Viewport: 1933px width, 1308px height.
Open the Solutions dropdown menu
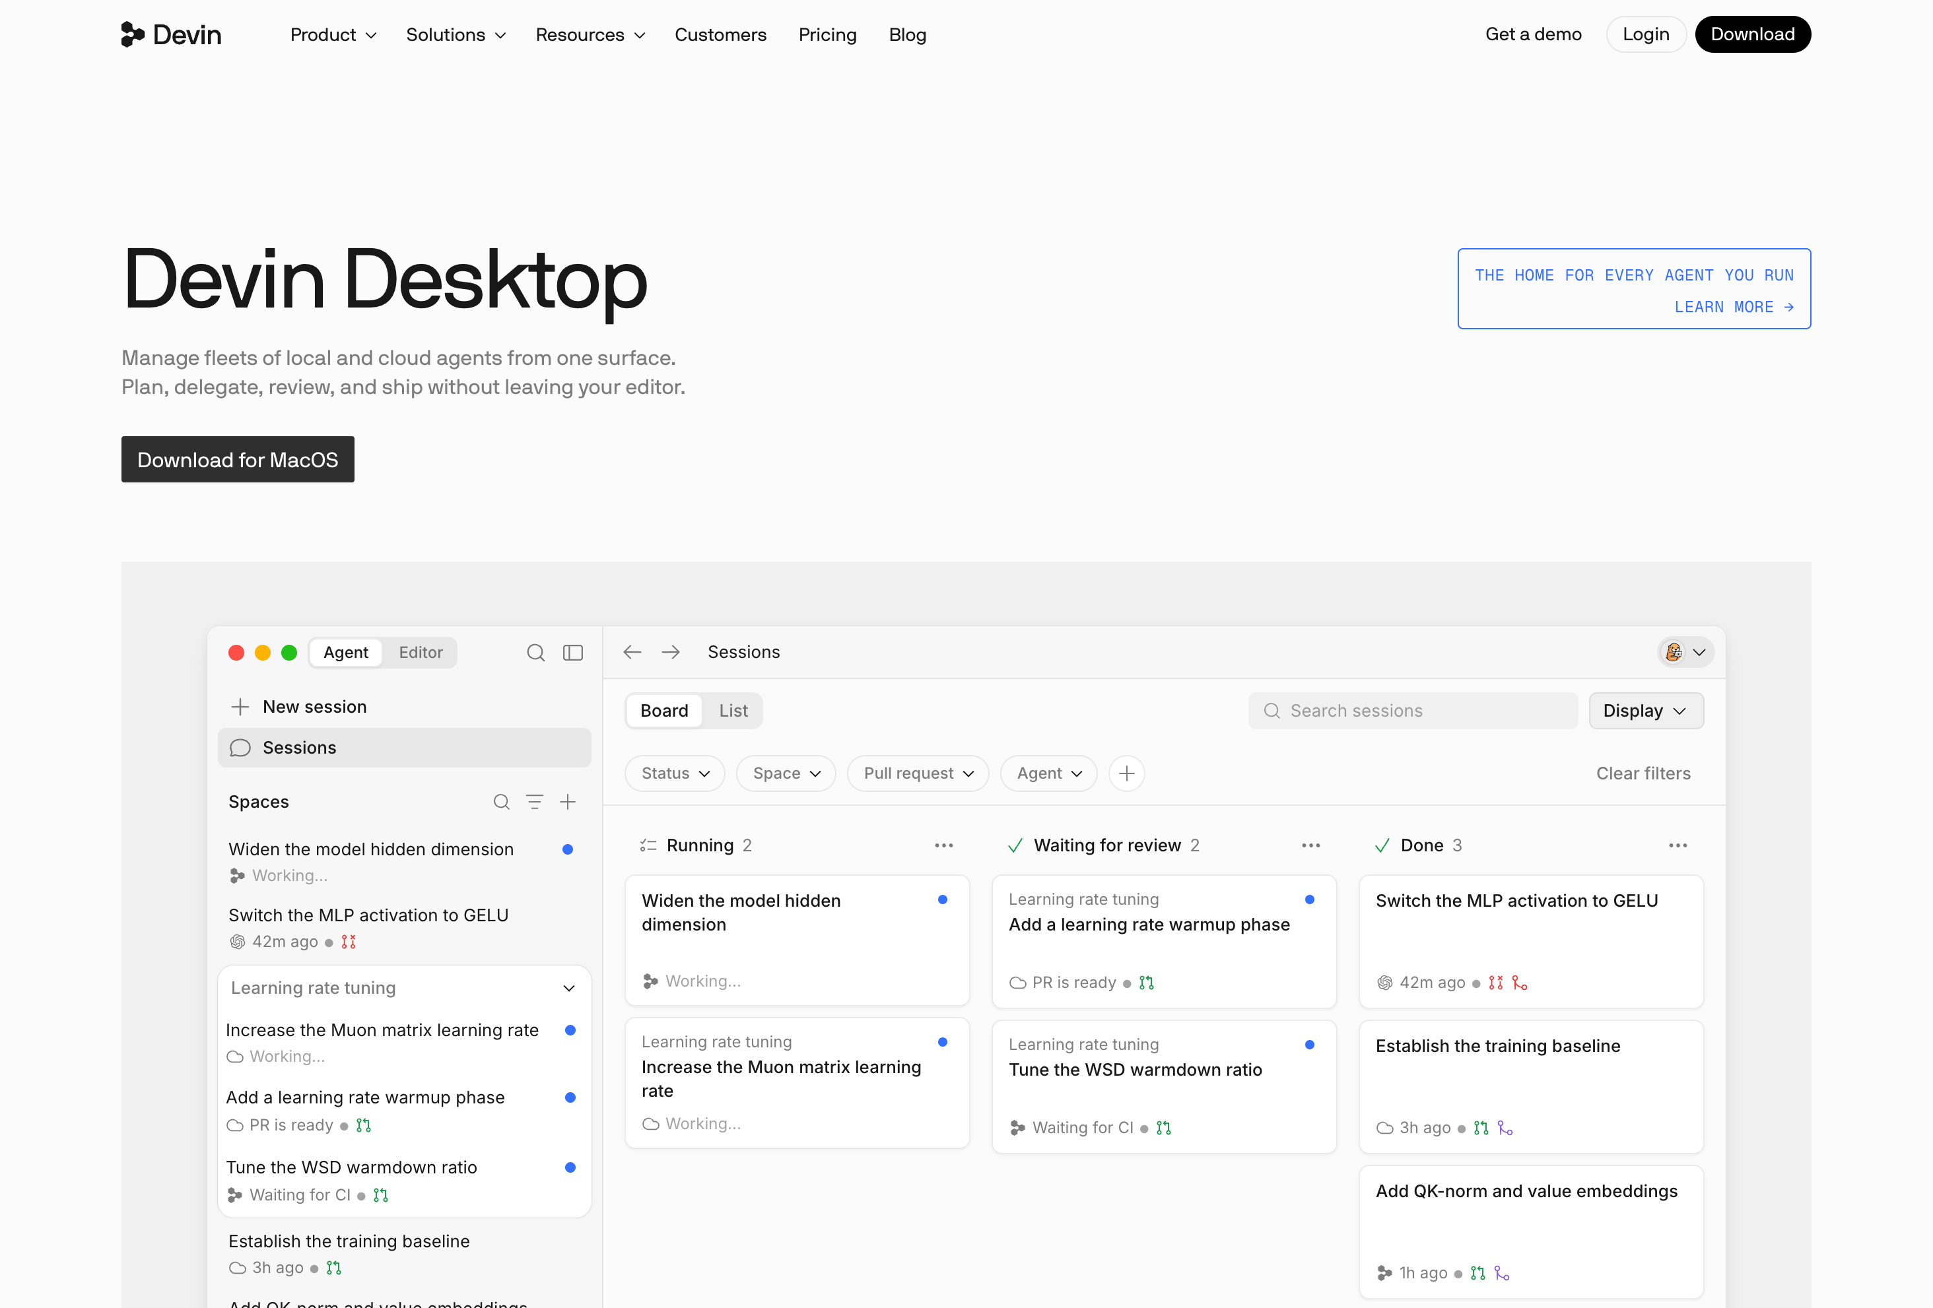456,35
